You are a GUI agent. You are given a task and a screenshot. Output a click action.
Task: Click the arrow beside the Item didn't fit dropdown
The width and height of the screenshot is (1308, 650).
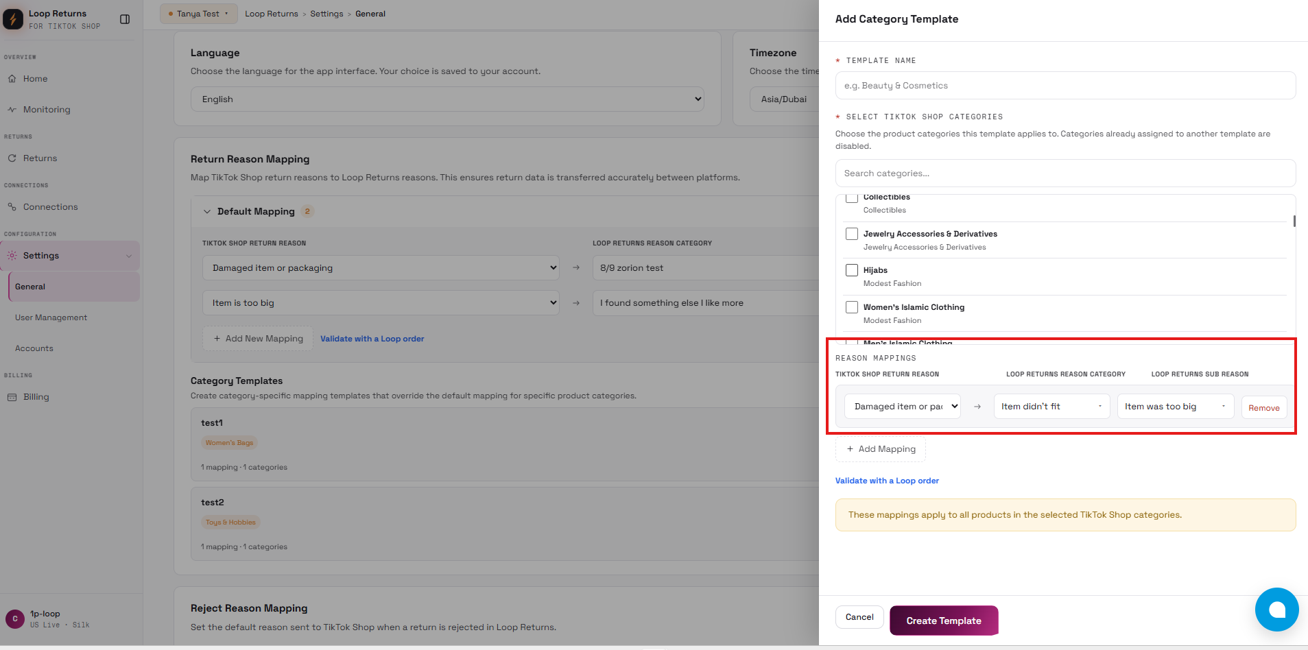(977, 407)
